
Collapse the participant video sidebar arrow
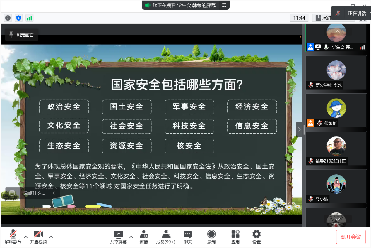[x=299, y=129]
